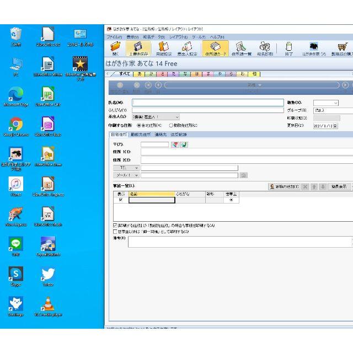Move family member down with arrow button
This screenshot has height=353, width=353.
pos(323,186)
